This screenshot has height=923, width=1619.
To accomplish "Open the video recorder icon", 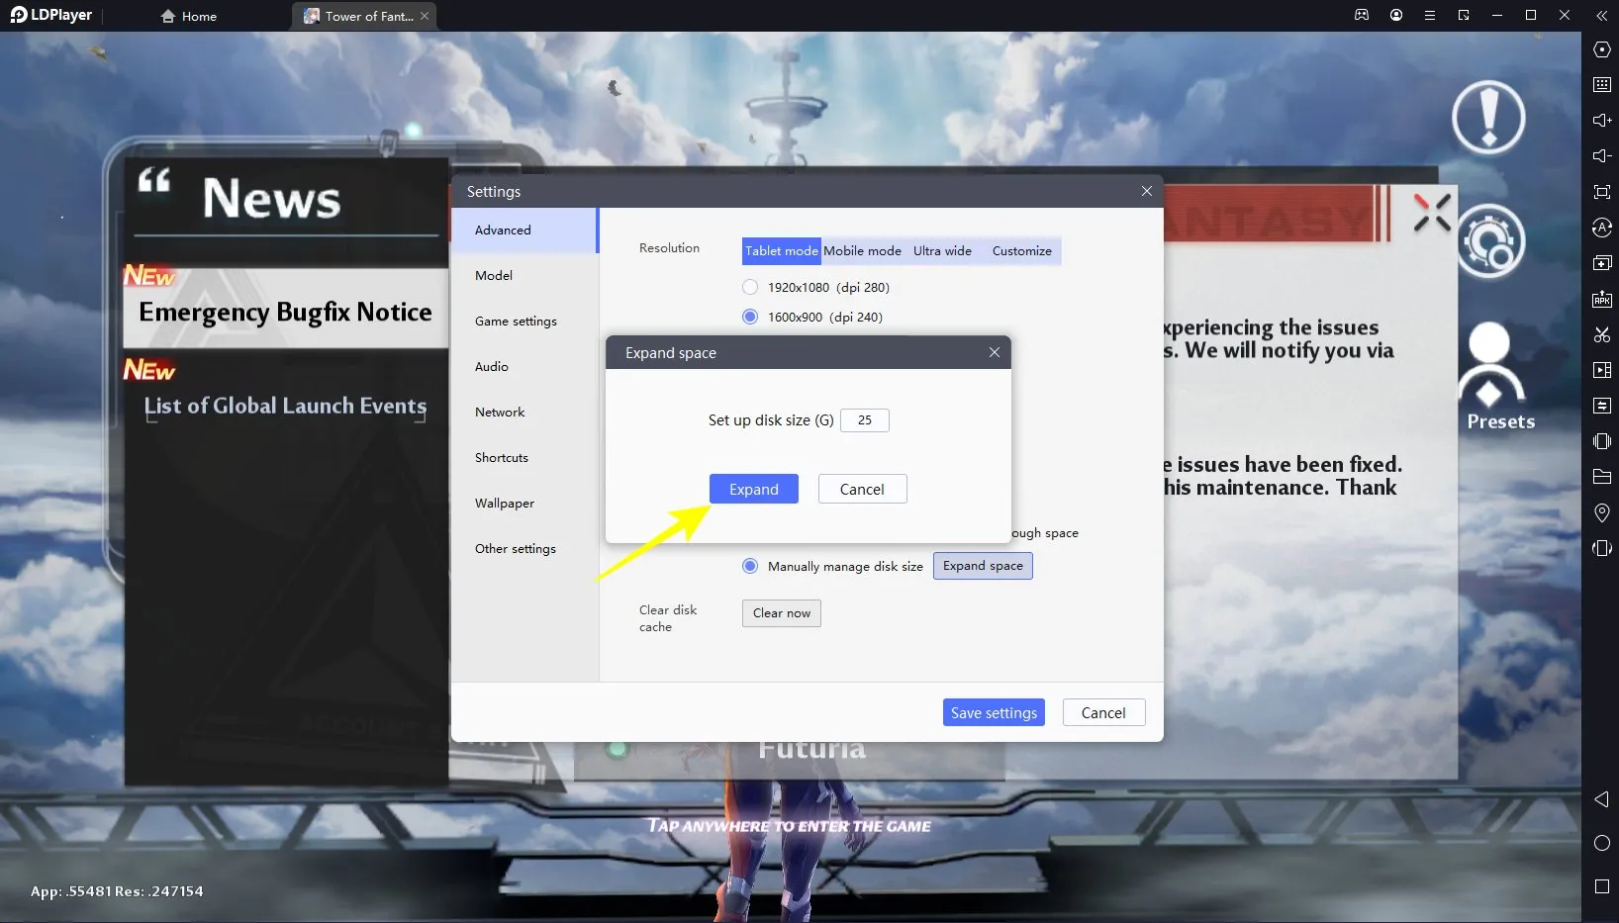I will coord(1601,370).
